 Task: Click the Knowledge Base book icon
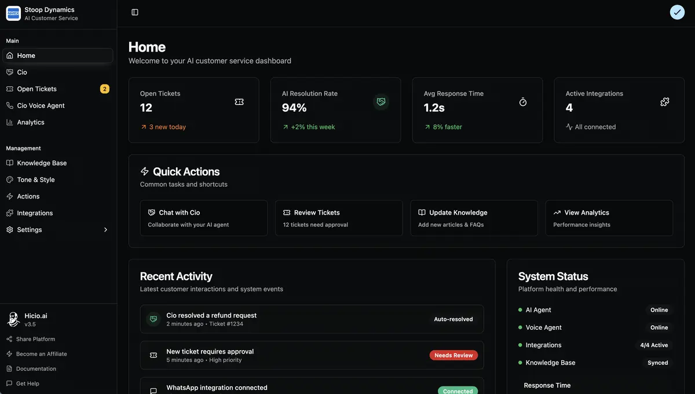(10, 163)
